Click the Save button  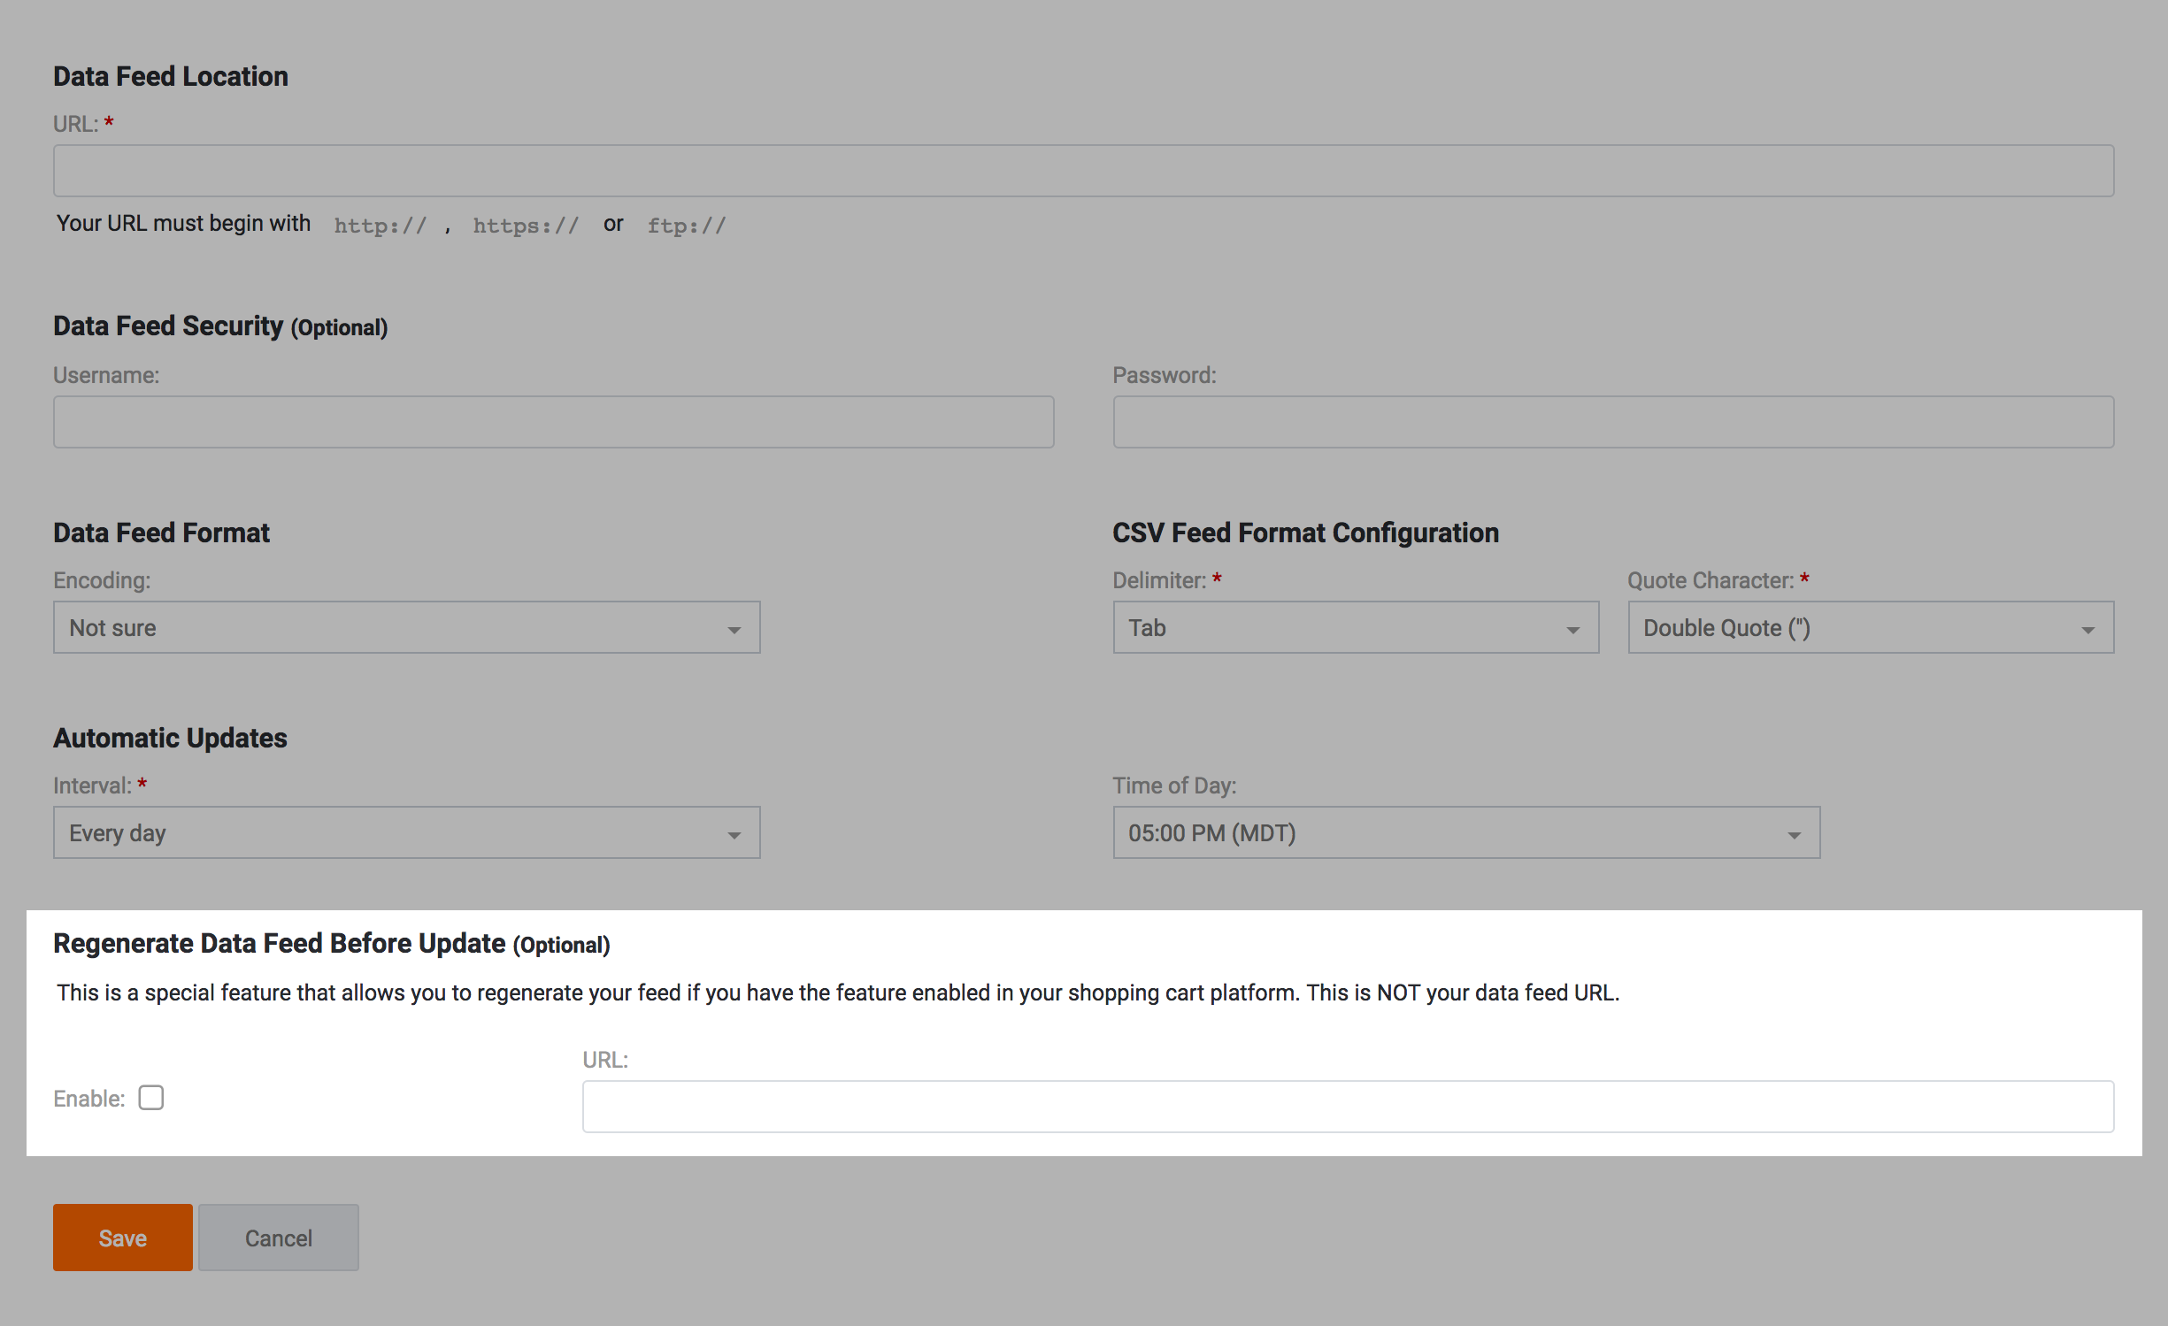tap(122, 1238)
